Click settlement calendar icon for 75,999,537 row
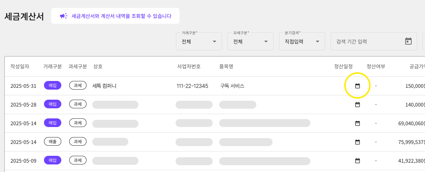Viewport: 425px width, 172px height. [x=358, y=142]
